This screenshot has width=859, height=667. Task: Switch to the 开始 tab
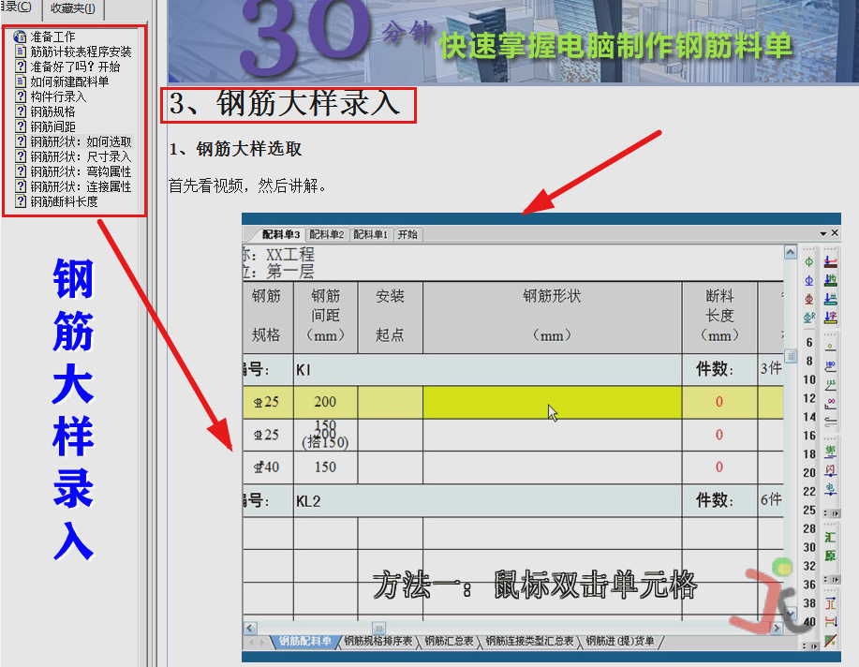407,234
